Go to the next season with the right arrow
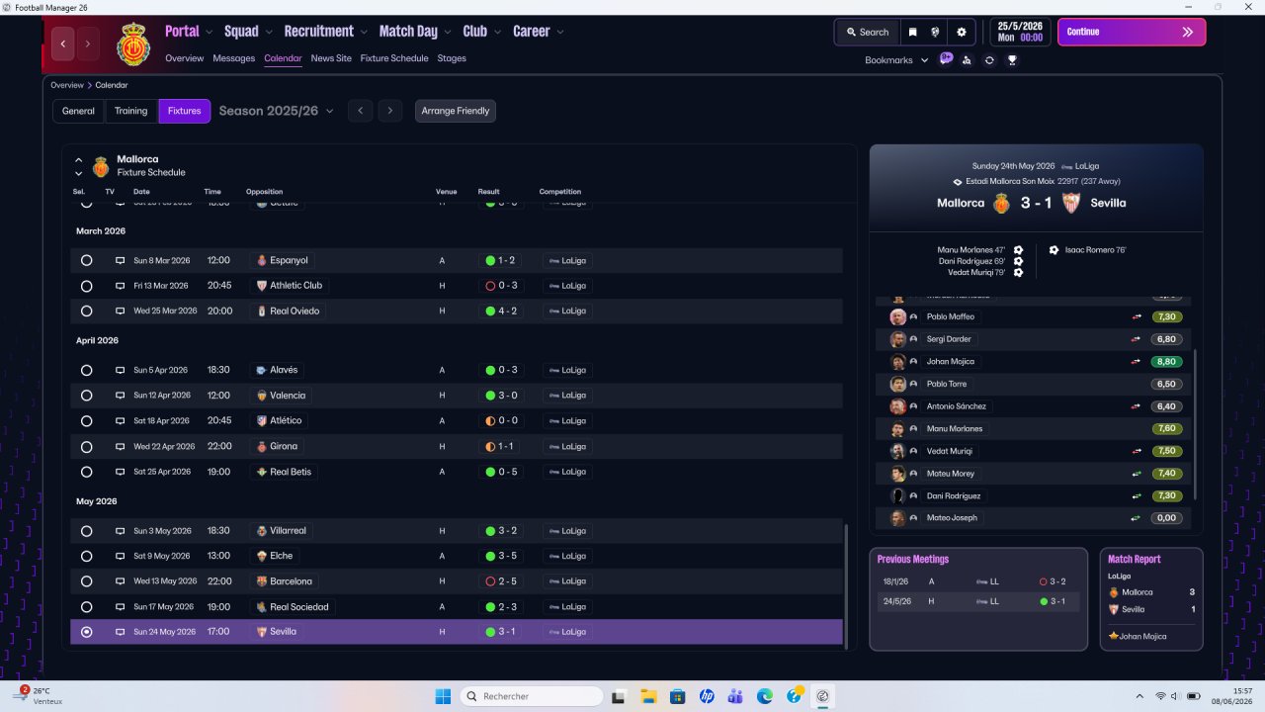Image resolution: width=1265 pixels, height=712 pixels. [390, 111]
